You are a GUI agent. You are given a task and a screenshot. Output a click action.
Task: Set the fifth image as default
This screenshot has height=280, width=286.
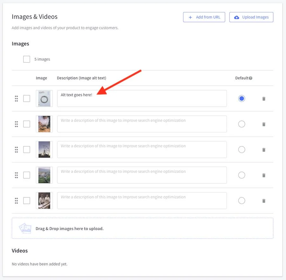(x=242, y=201)
